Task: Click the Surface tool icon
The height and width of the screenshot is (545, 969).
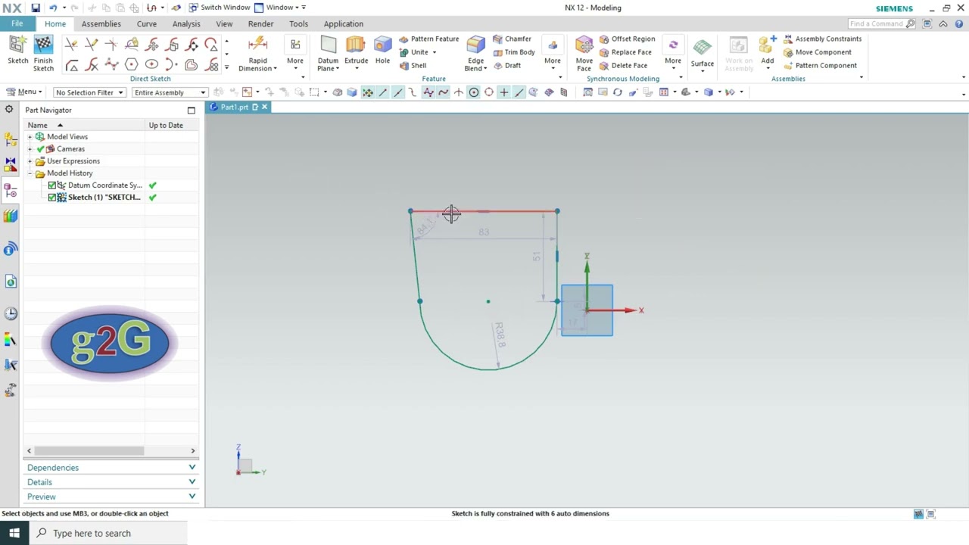Action: pyautogui.click(x=702, y=47)
